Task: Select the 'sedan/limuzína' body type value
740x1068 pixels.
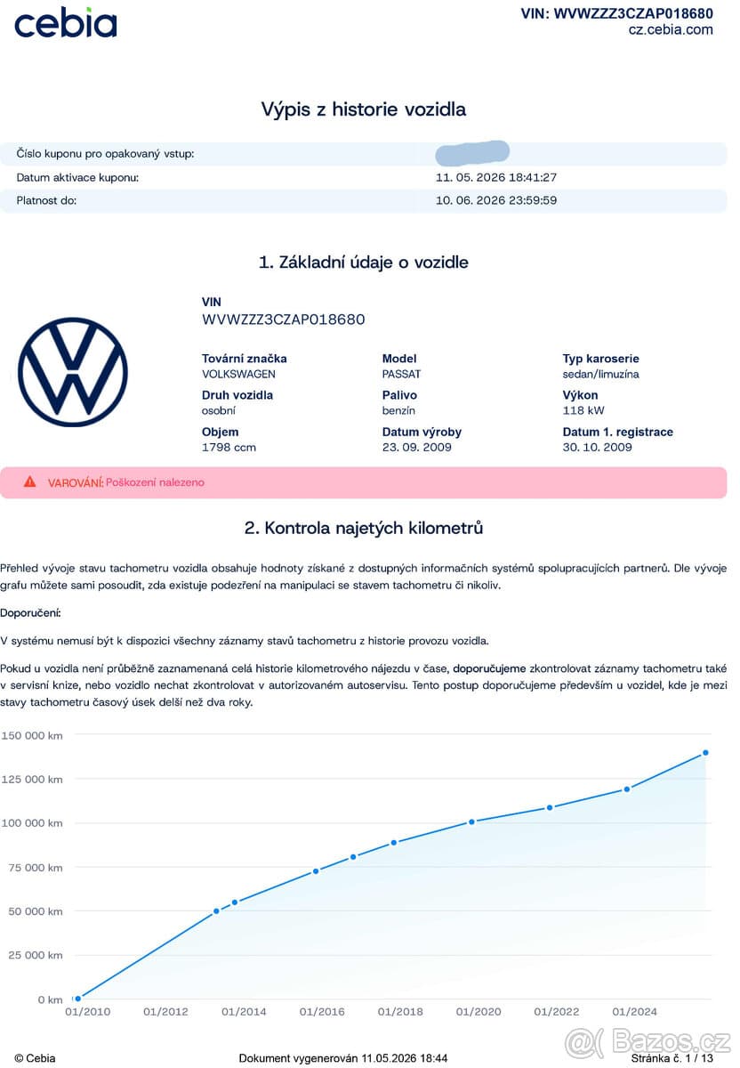Action: 600,374
